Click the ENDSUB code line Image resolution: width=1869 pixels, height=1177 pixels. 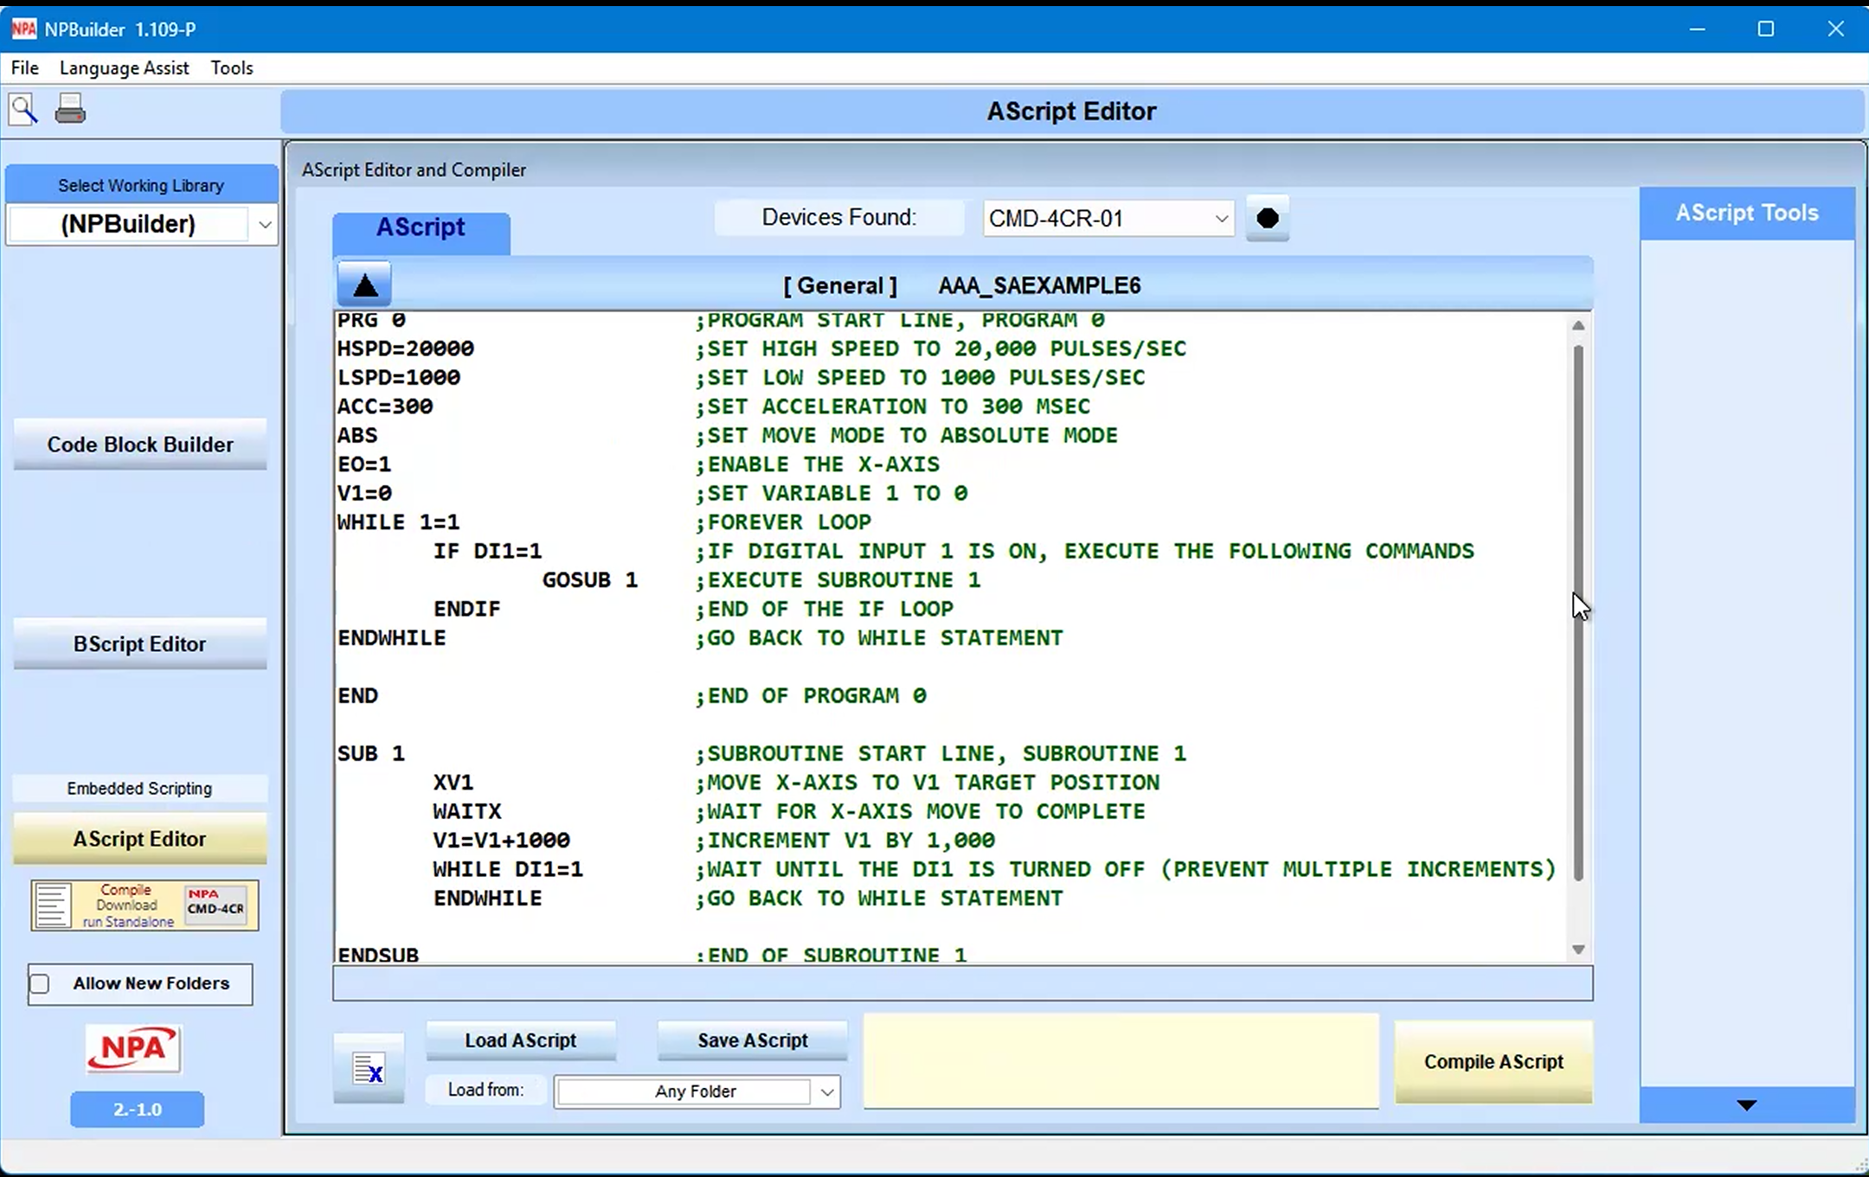pyautogui.click(x=378, y=955)
